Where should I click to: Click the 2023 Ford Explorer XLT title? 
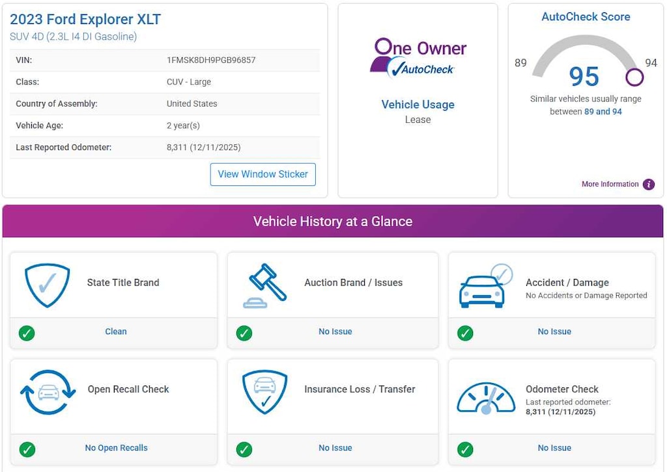[85, 20]
